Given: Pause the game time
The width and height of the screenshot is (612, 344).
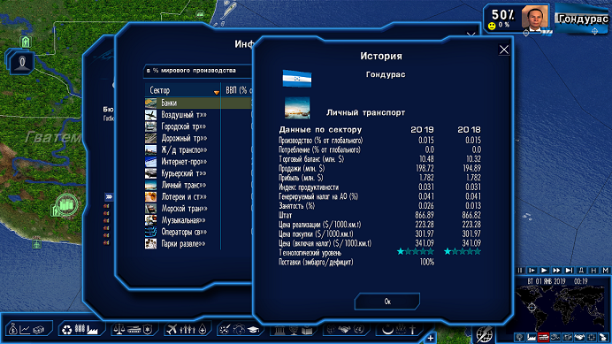Looking at the screenshot, I should click(519, 271).
